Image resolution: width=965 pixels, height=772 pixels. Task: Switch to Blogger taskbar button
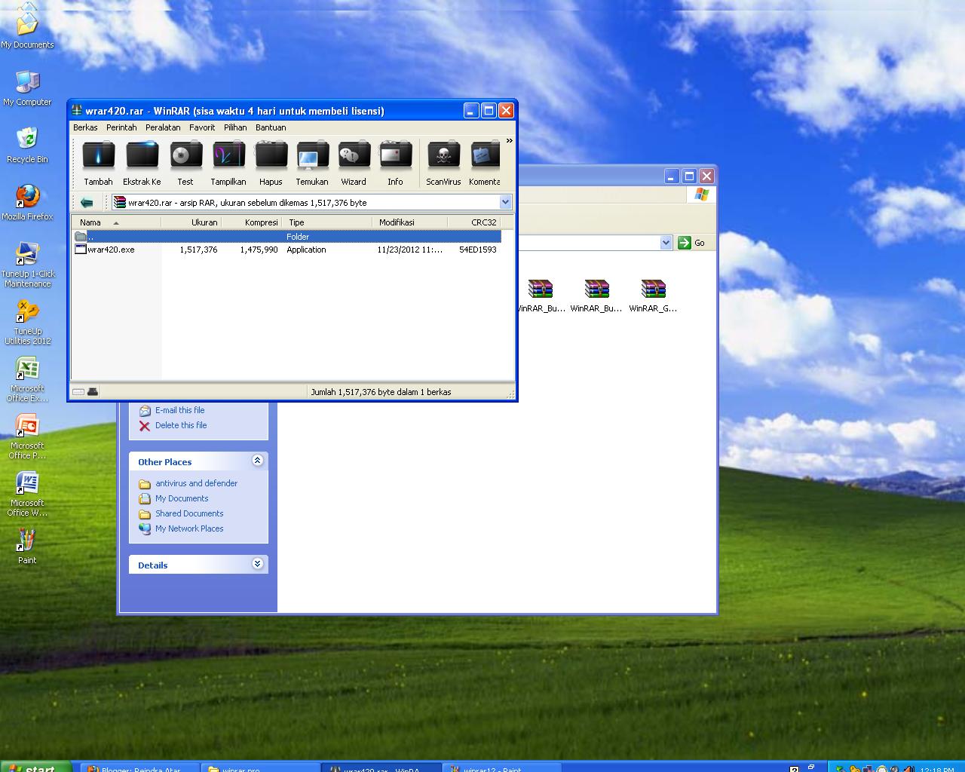point(139,767)
